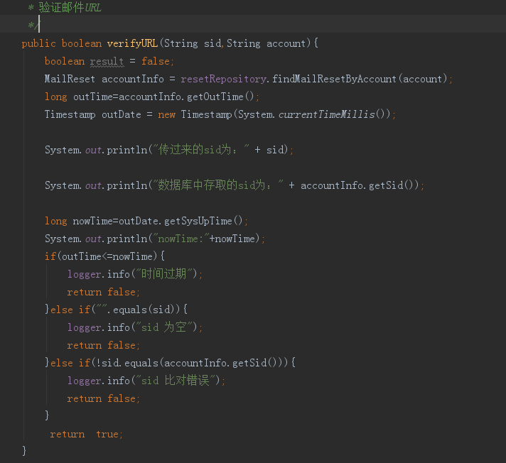This screenshot has height=463, width=506.
Task: Click the String sid parameter
Action: click(193, 43)
